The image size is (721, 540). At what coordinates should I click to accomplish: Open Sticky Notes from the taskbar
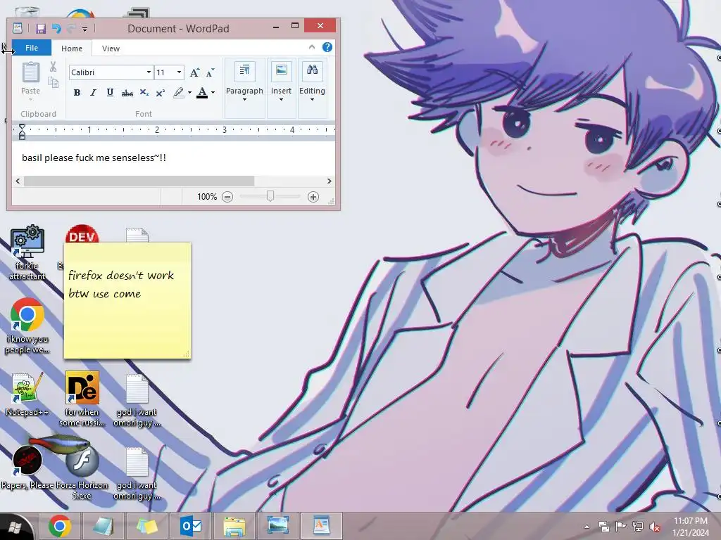(146, 526)
